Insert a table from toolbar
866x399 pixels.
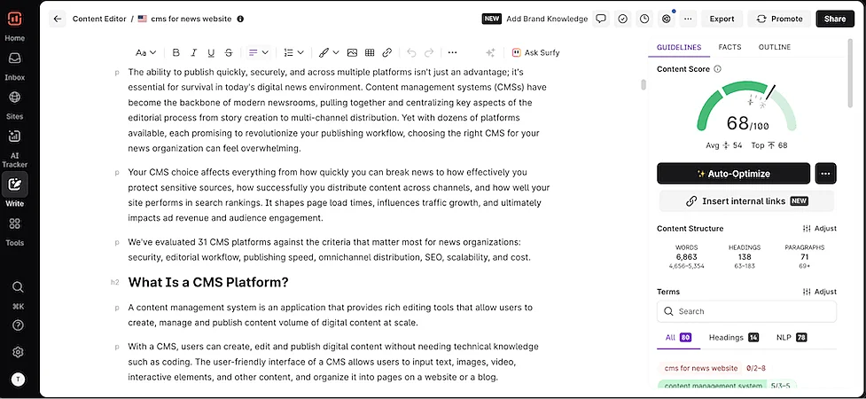(x=370, y=52)
